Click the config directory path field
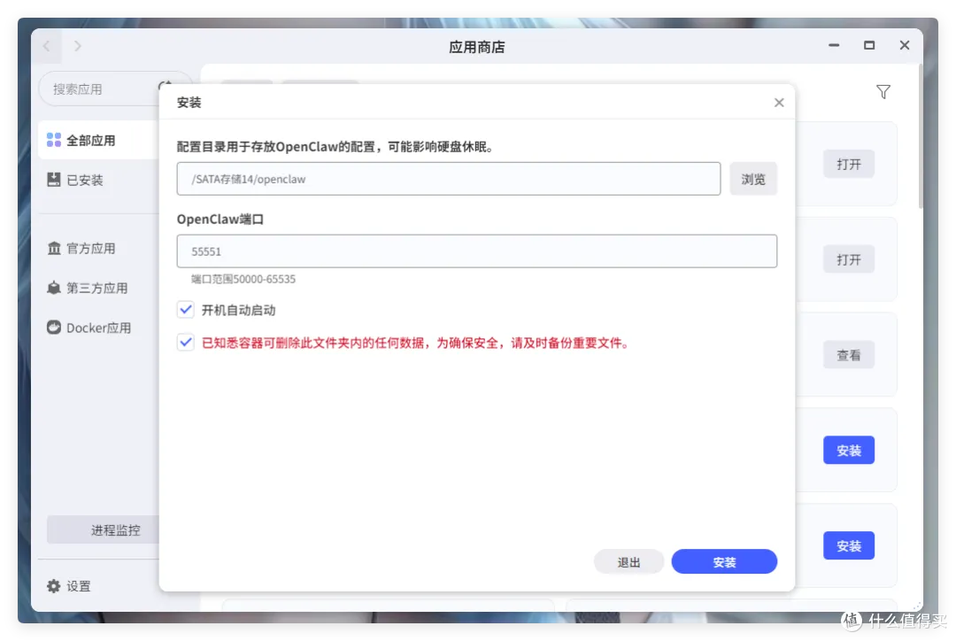This screenshot has width=956, height=641. click(448, 179)
